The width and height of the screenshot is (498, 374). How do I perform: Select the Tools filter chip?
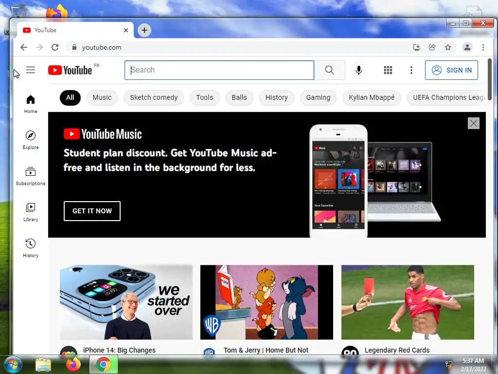[x=205, y=97]
